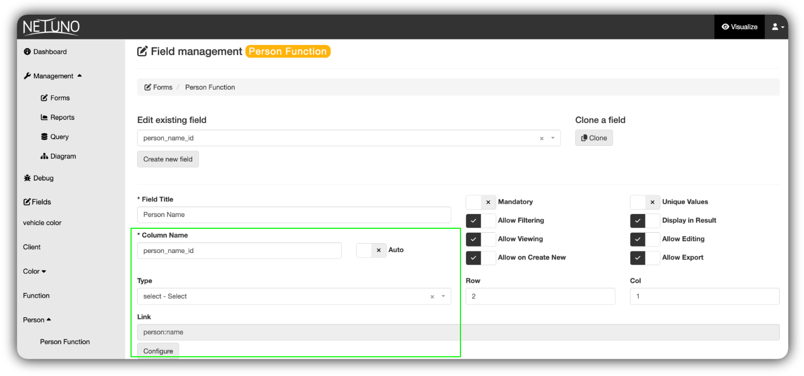Screen dimensions: 804x376
Task: Click the Visualize tab in header
Action: coord(739,27)
